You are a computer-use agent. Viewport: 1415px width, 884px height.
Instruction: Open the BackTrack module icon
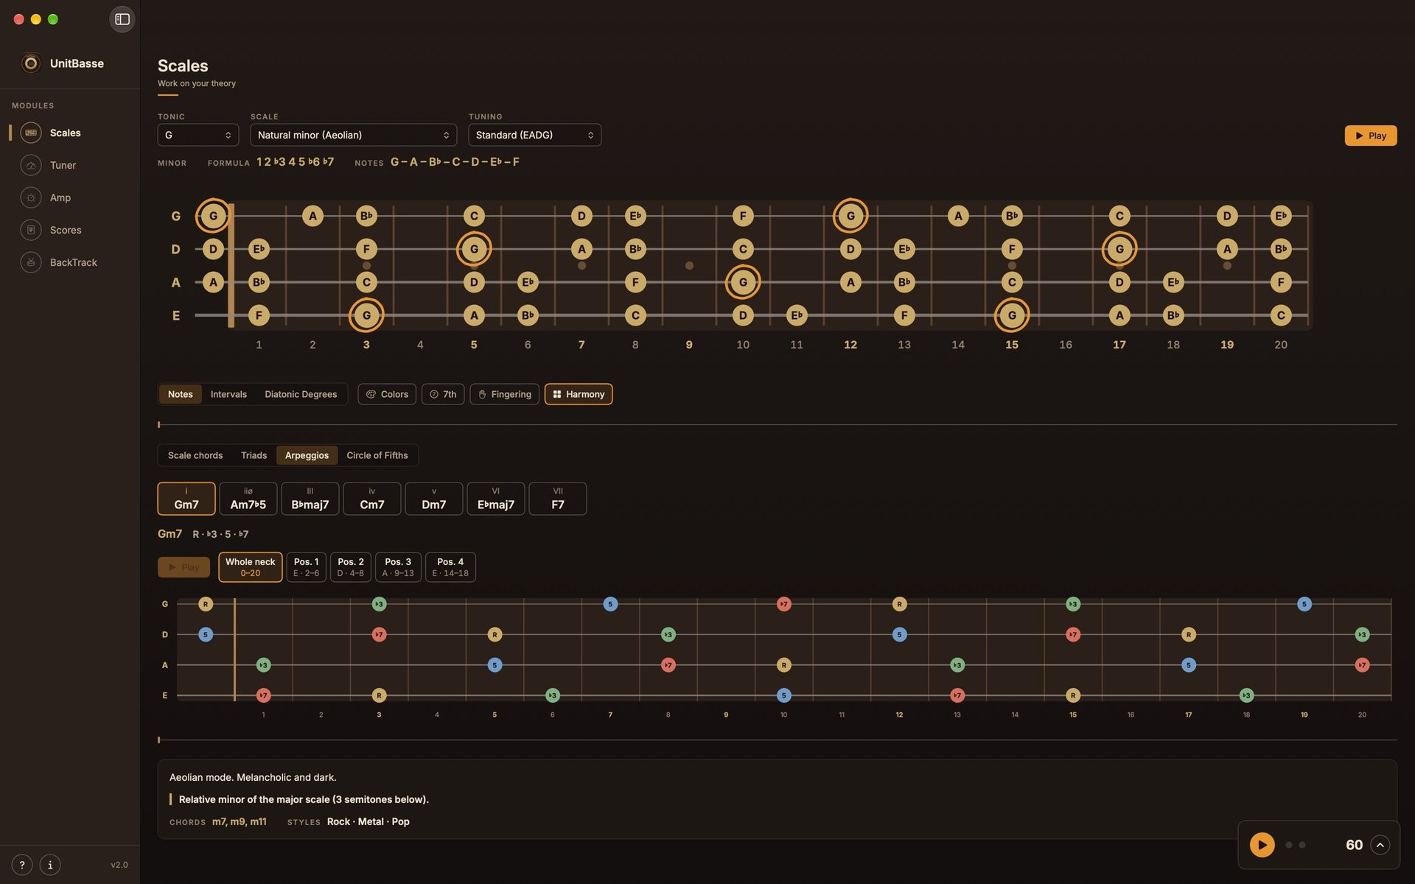coord(31,262)
